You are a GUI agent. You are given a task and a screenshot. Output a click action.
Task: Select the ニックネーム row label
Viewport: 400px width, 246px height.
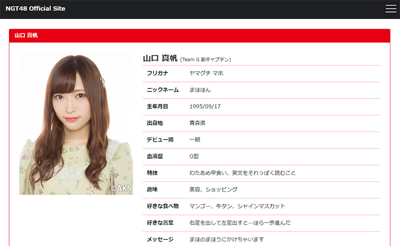tap(160, 90)
